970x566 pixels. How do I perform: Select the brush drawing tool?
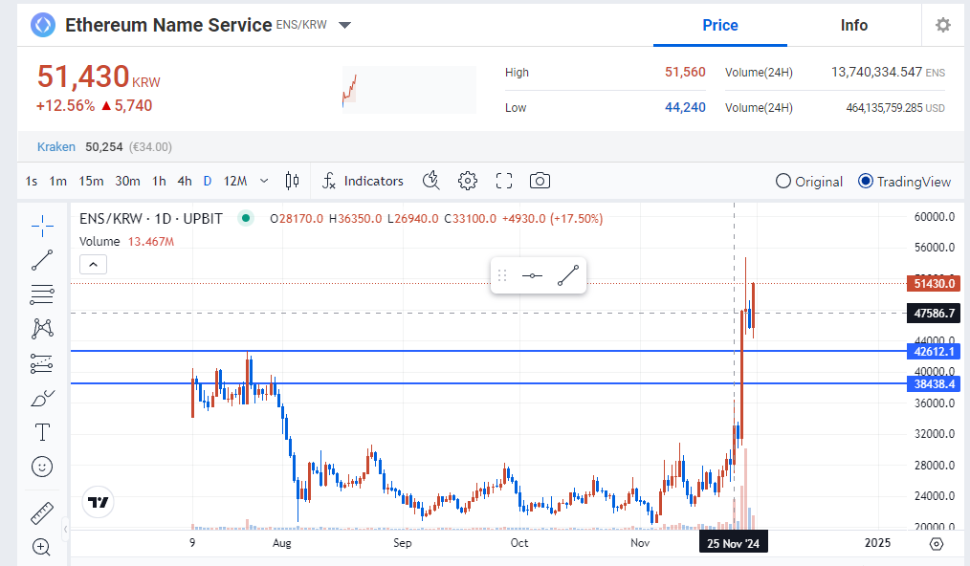(x=42, y=399)
